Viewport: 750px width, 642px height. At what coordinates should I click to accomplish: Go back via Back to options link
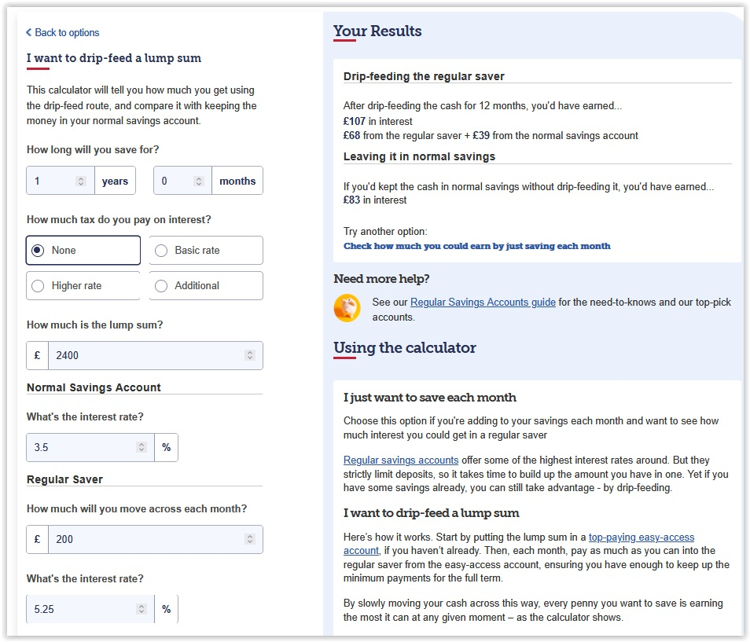click(x=63, y=32)
